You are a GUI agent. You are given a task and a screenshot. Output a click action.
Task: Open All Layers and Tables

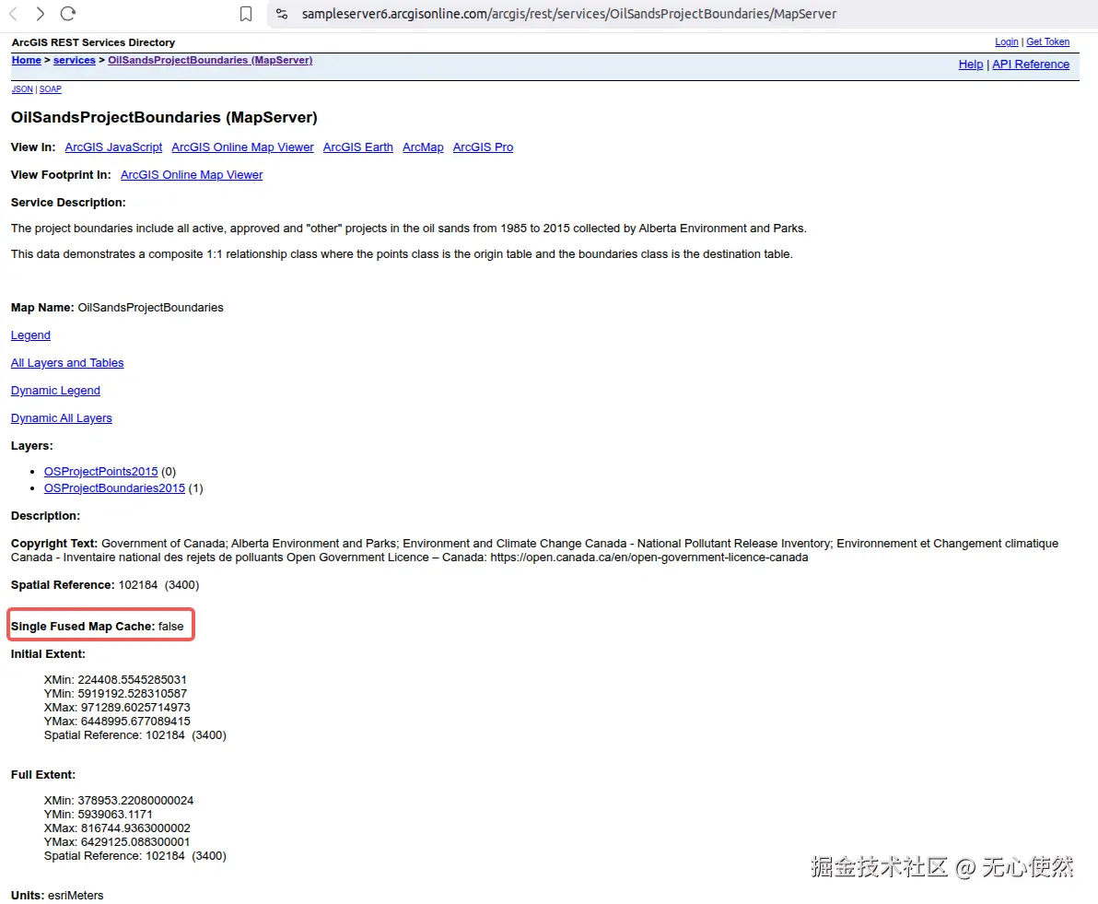tap(67, 363)
